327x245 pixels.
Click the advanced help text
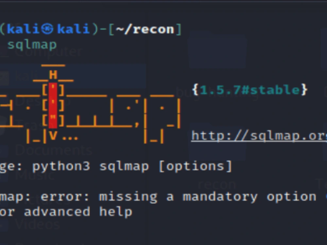(78, 212)
